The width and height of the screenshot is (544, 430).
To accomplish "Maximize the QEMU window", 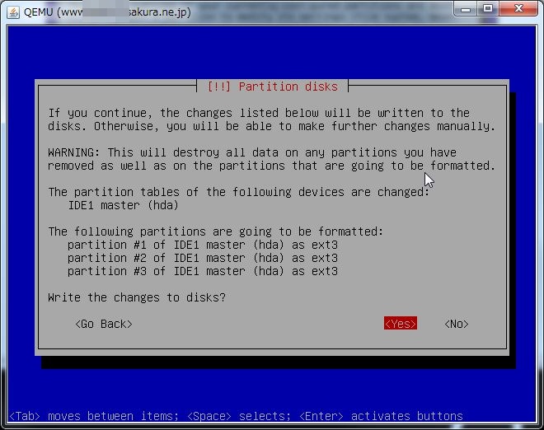I will pyautogui.click(x=488, y=8).
